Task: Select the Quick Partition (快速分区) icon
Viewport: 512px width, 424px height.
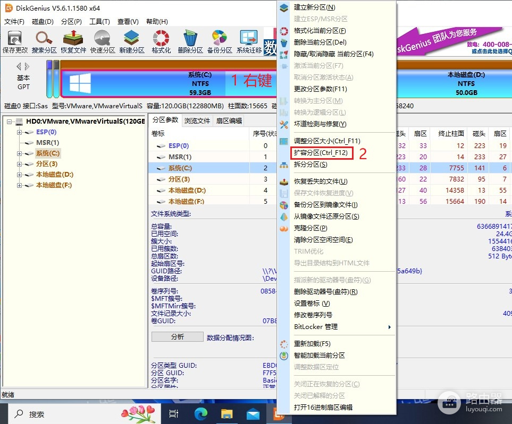Action: pyautogui.click(x=103, y=42)
